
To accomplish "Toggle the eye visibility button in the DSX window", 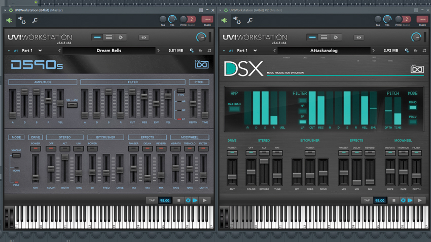I will tap(358, 37).
